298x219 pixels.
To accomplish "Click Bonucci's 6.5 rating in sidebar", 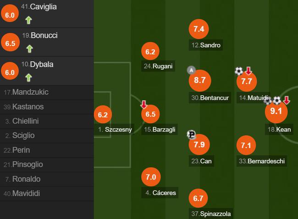I will [x=10, y=43].
